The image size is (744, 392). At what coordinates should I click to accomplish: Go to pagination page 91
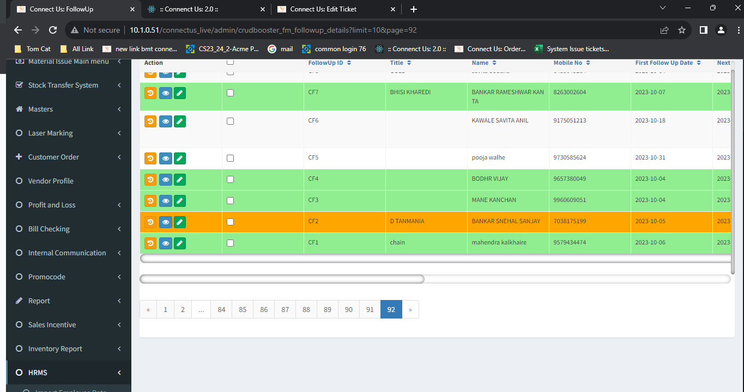pyautogui.click(x=370, y=309)
